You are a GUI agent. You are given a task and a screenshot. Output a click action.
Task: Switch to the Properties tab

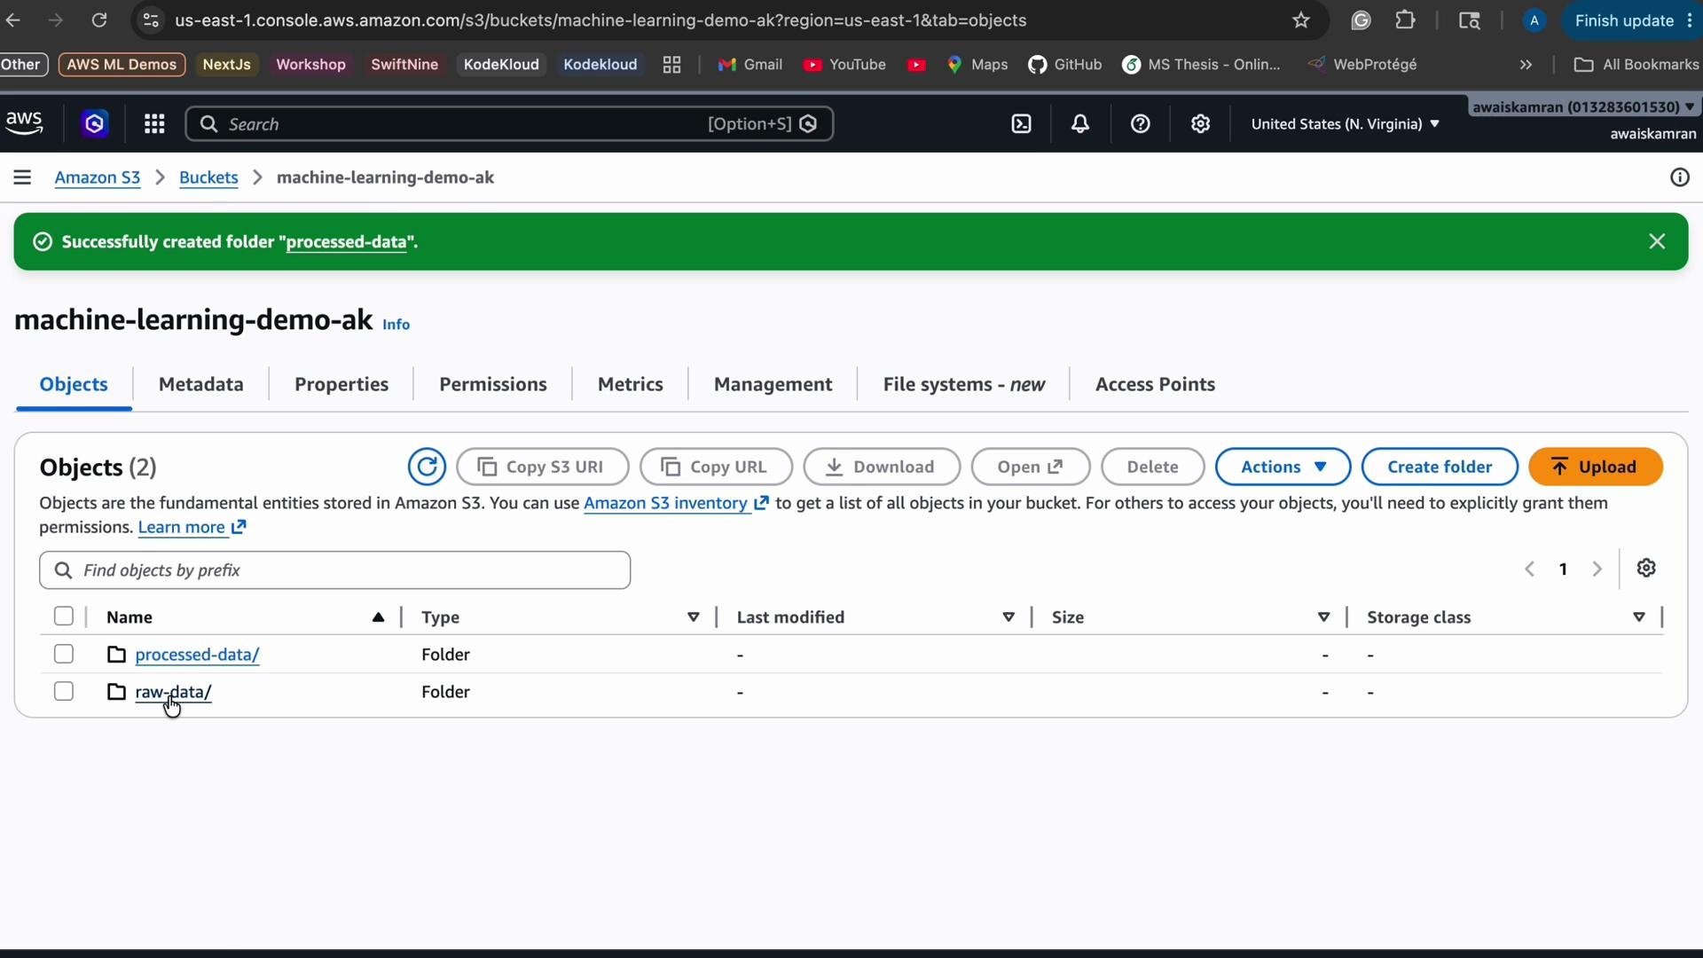tap(341, 384)
